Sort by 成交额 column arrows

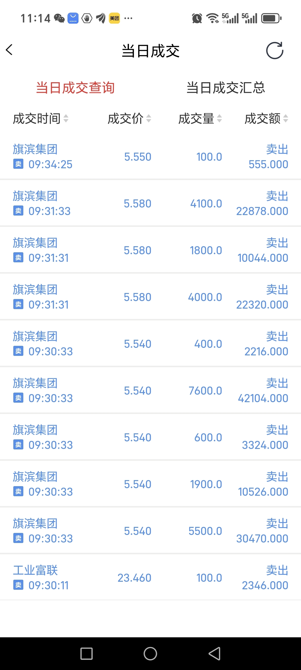point(286,119)
